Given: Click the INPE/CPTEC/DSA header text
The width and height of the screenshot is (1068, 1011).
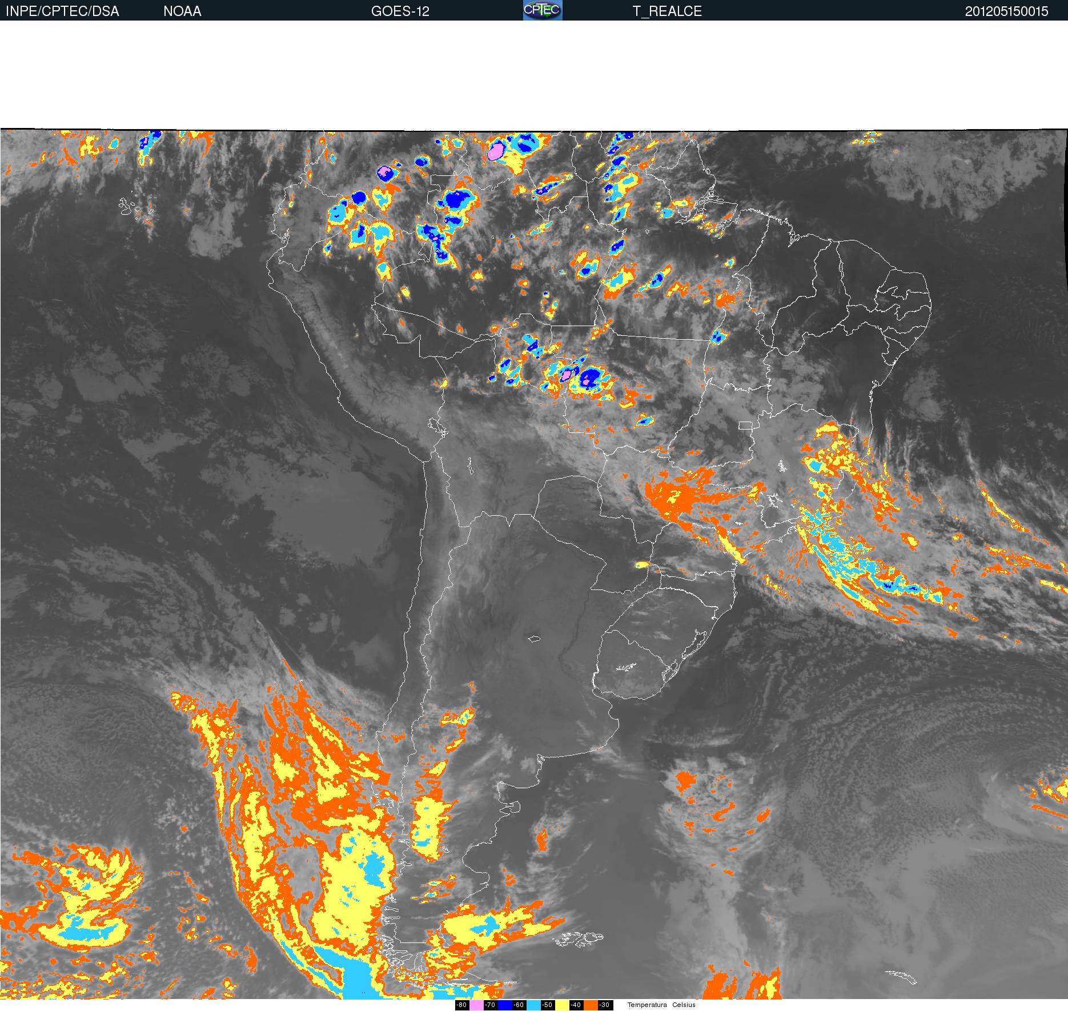Looking at the screenshot, I should tap(62, 11).
